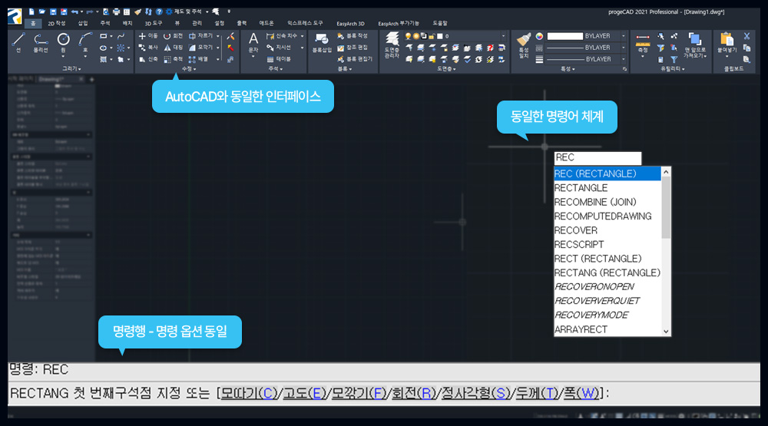
Task: Expand the Draw (그리기) panel
Action: (x=71, y=69)
